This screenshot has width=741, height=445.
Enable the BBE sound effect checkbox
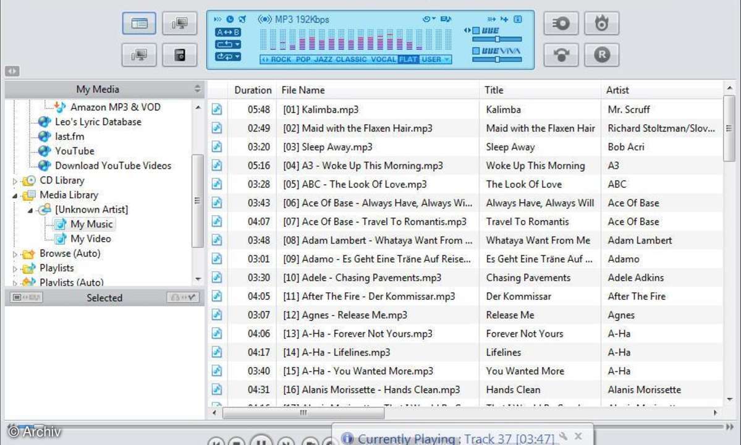(476, 31)
